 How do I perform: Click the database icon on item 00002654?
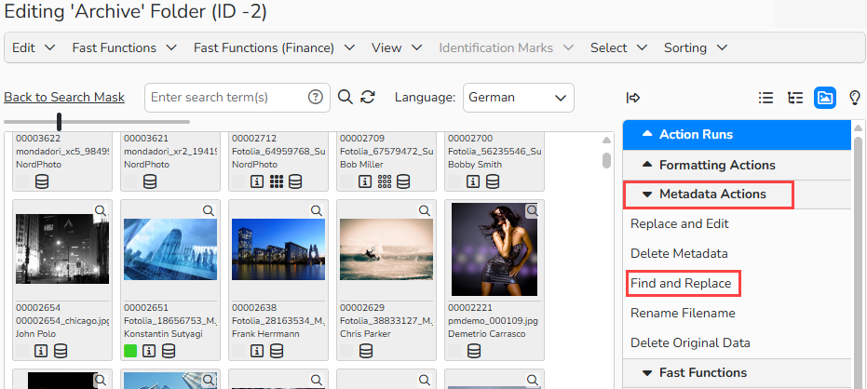[x=61, y=351]
